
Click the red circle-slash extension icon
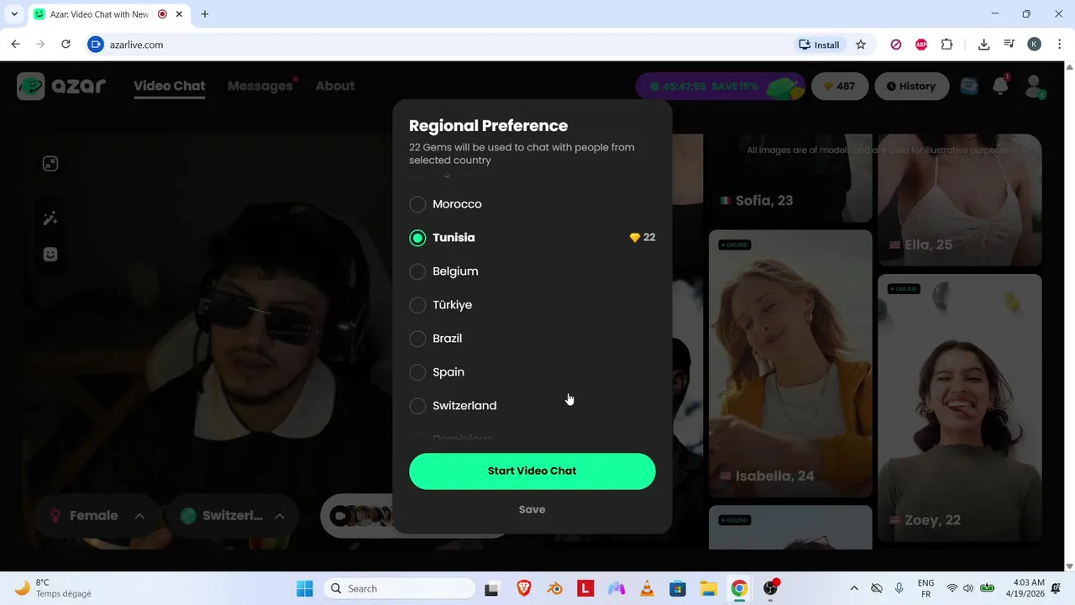point(896,45)
